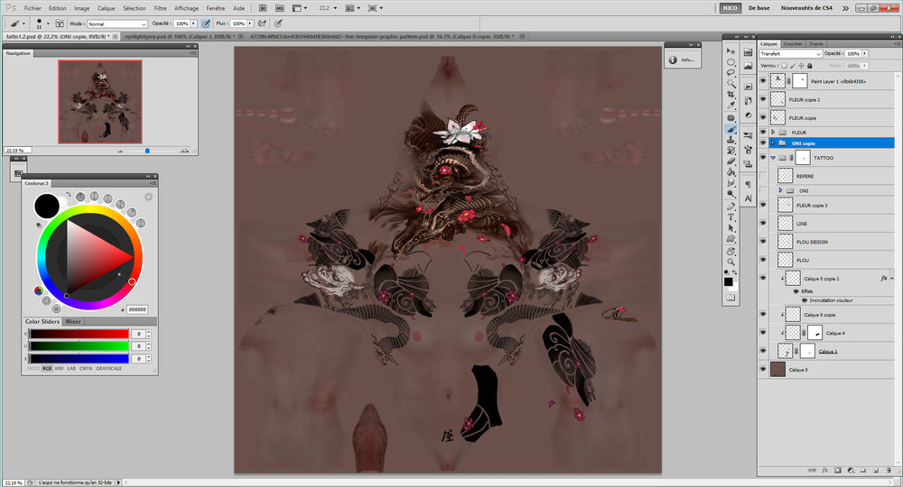Select the Clone Stamp tool
This screenshot has width=903, height=487.
tap(731, 140)
